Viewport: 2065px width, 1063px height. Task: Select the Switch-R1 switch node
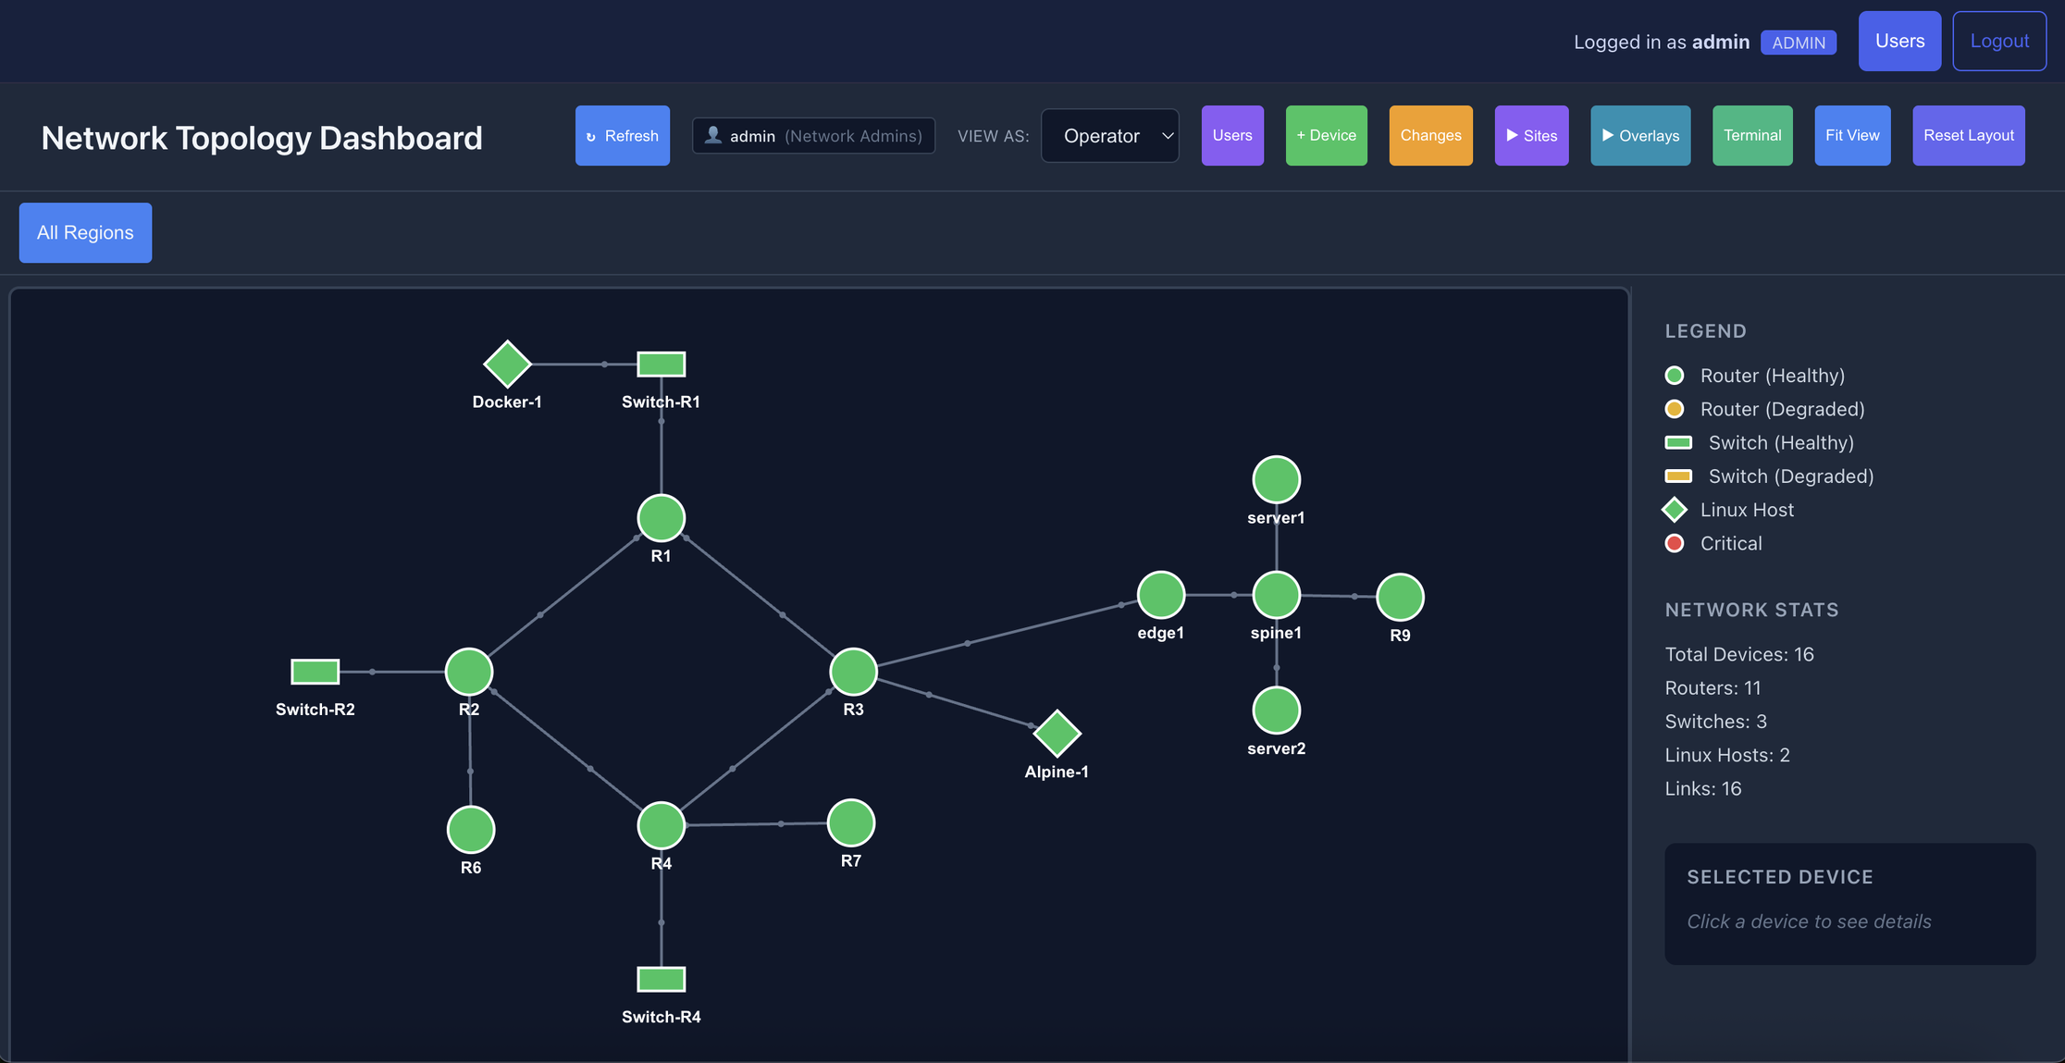pyautogui.click(x=661, y=365)
